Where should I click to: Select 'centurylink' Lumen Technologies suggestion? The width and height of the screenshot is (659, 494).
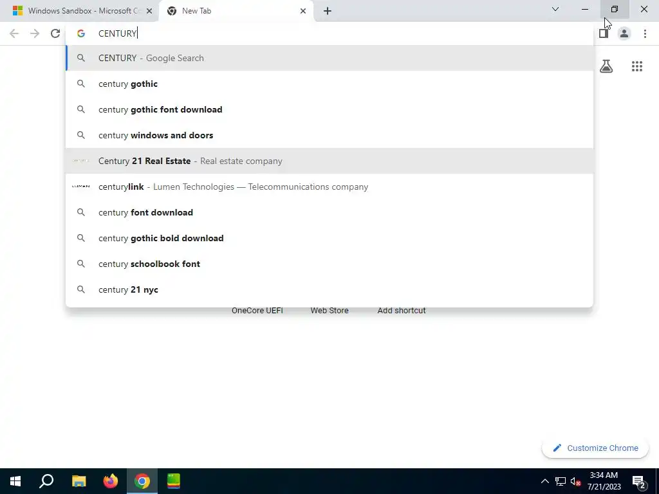pos(329,187)
